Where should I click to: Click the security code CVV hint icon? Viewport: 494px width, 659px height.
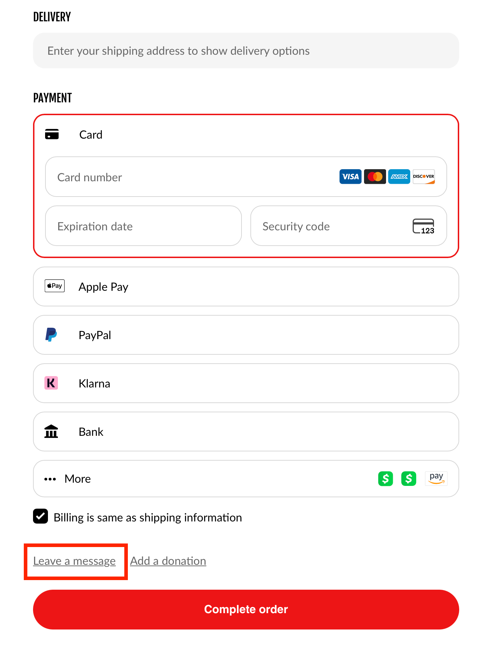click(423, 226)
